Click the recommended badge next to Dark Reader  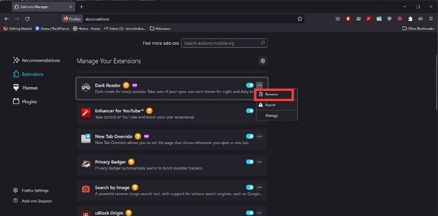(x=126, y=85)
